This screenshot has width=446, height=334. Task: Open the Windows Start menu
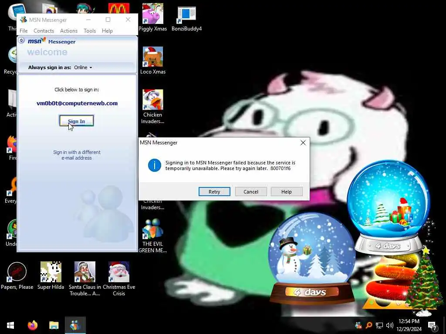point(10,325)
